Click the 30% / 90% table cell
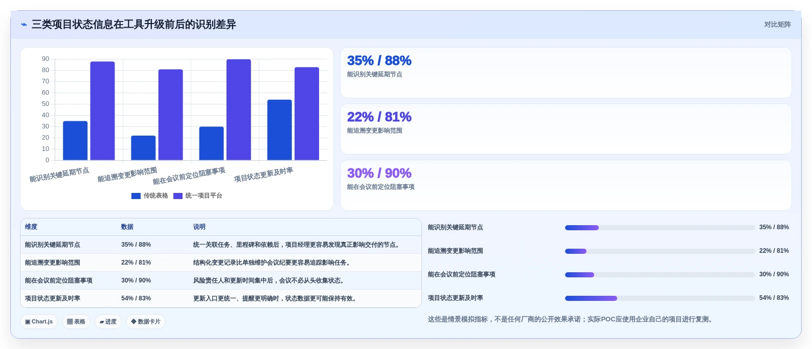The image size is (812, 349). click(136, 280)
